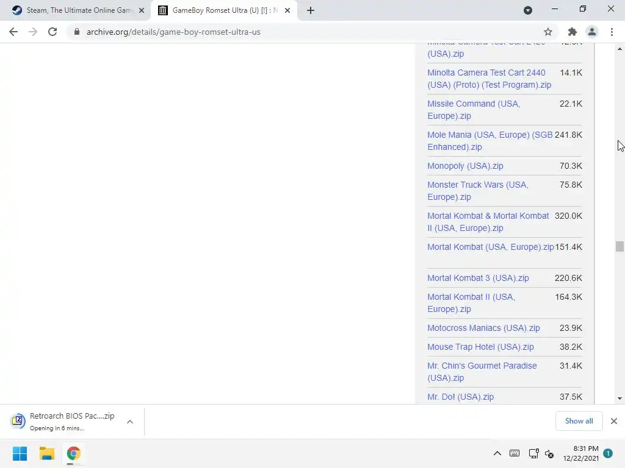Close the downloads bar

click(614, 421)
